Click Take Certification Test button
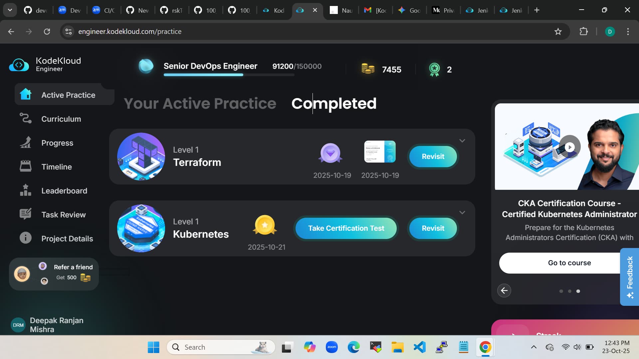 (x=346, y=228)
